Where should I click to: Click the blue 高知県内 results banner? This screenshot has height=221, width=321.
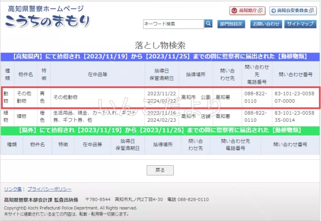[160, 56]
